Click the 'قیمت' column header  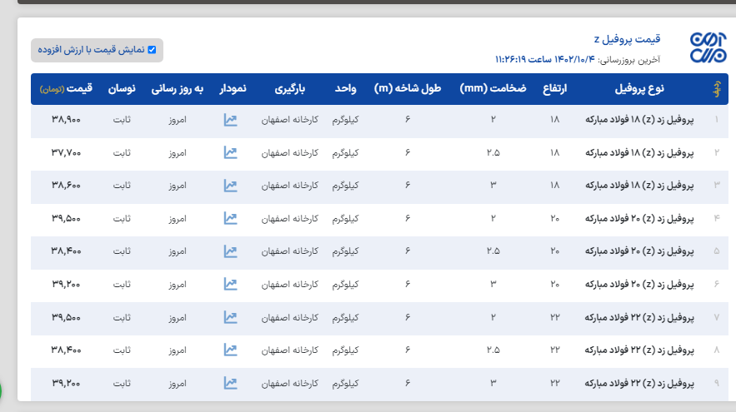pyautogui.click(x=78, y=89)
